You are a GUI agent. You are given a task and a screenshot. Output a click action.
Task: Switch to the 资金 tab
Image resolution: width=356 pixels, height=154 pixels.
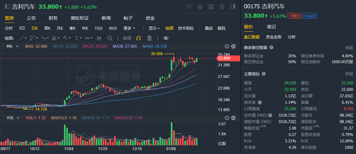[150, 18]
